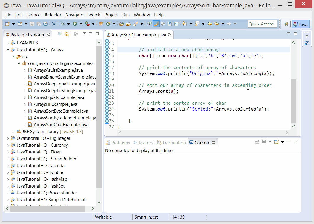Click the Print toolbar icon
The width and height of the screenshot is (314, 224).
pyautogui.click(x=46, y=24)
